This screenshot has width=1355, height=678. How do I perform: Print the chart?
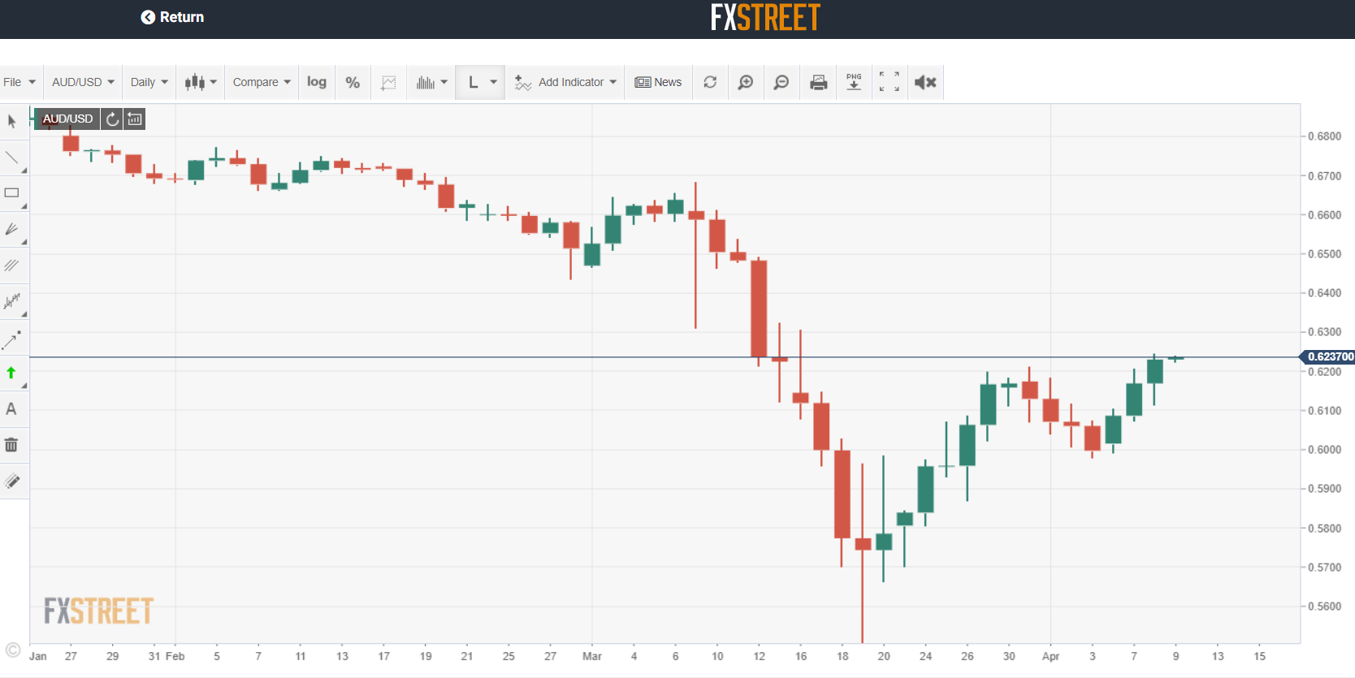[x=818, y=82]
